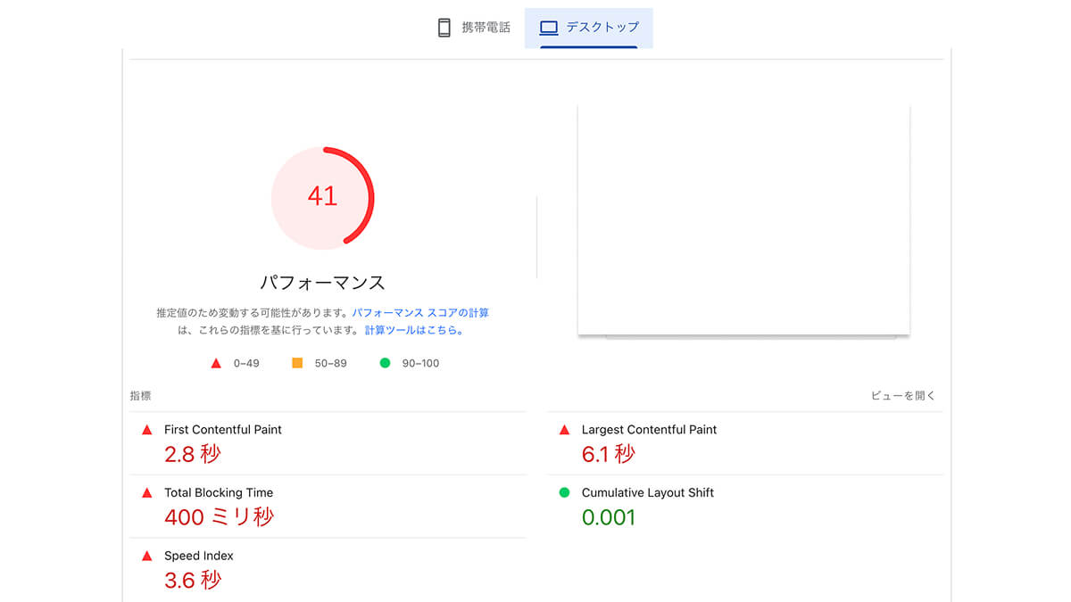Follow the 計算ツールはこちら link

pos(414,330)
